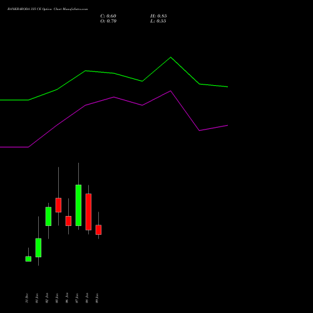Viewport: 313px width, 313px height.
Task: Click the high value 'H: 0.85'
Action: (158, 16)
